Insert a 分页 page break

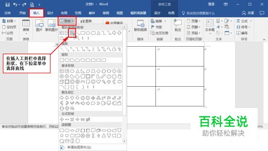click(7, 33)
